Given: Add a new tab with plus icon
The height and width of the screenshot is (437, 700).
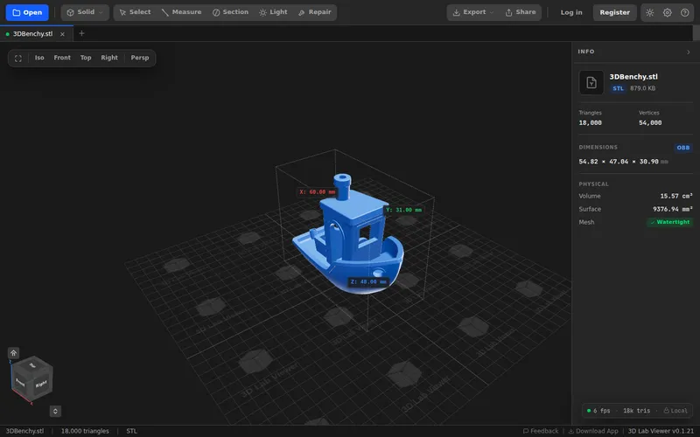Looking at the screenshot, I should click(x=81, y=33).
